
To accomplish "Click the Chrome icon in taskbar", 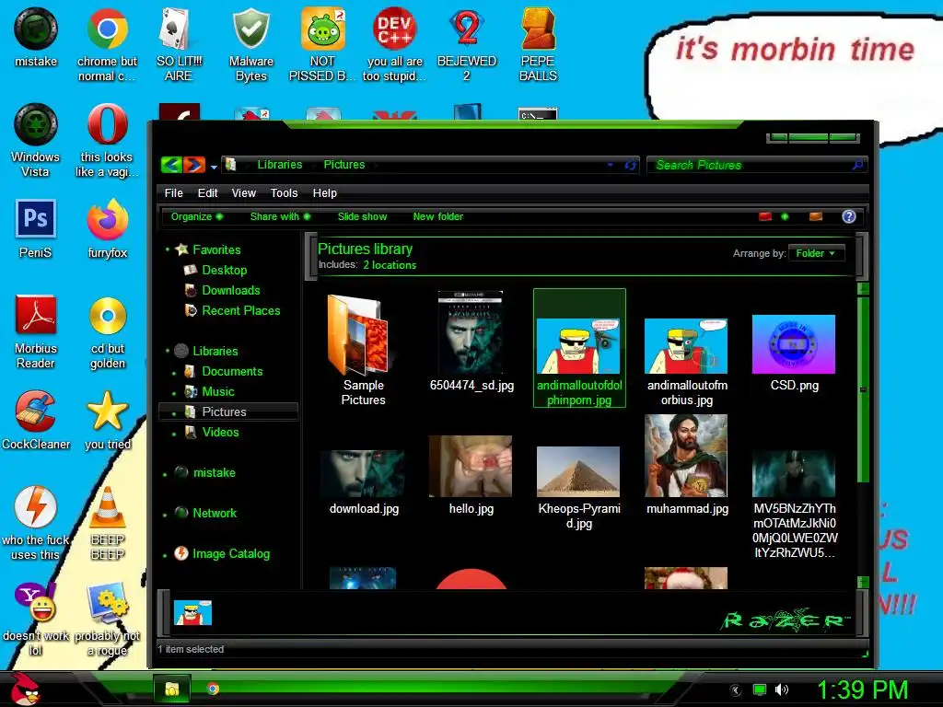I will click(x=213, y=689).
